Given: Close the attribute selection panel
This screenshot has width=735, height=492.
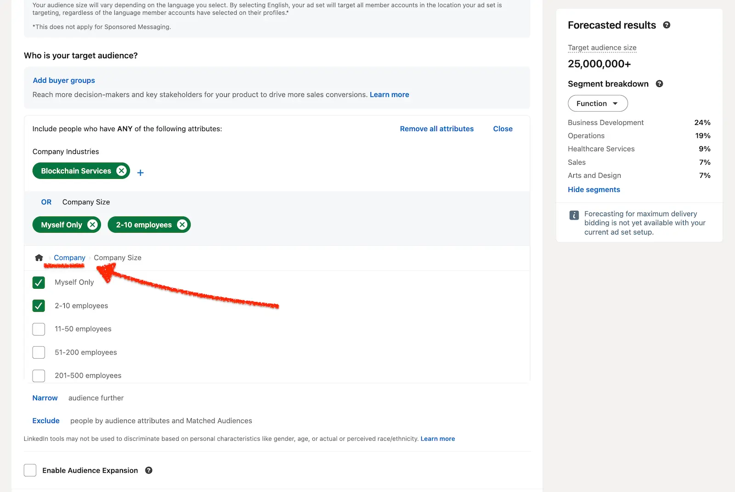Looking at the screenshot, I should tap(503, 129).
